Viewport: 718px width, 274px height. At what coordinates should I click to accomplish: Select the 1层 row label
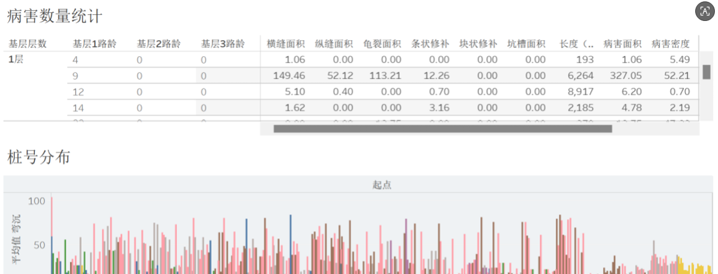[x=16, y=60]
